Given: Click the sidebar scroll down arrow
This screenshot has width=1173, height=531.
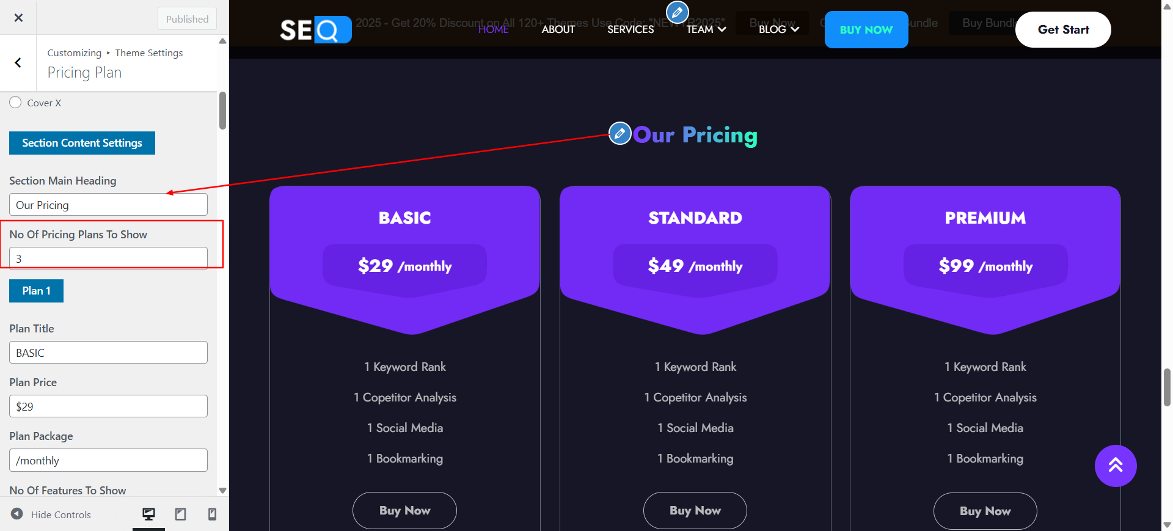Looking at the screenshot, I should [222, 490].
